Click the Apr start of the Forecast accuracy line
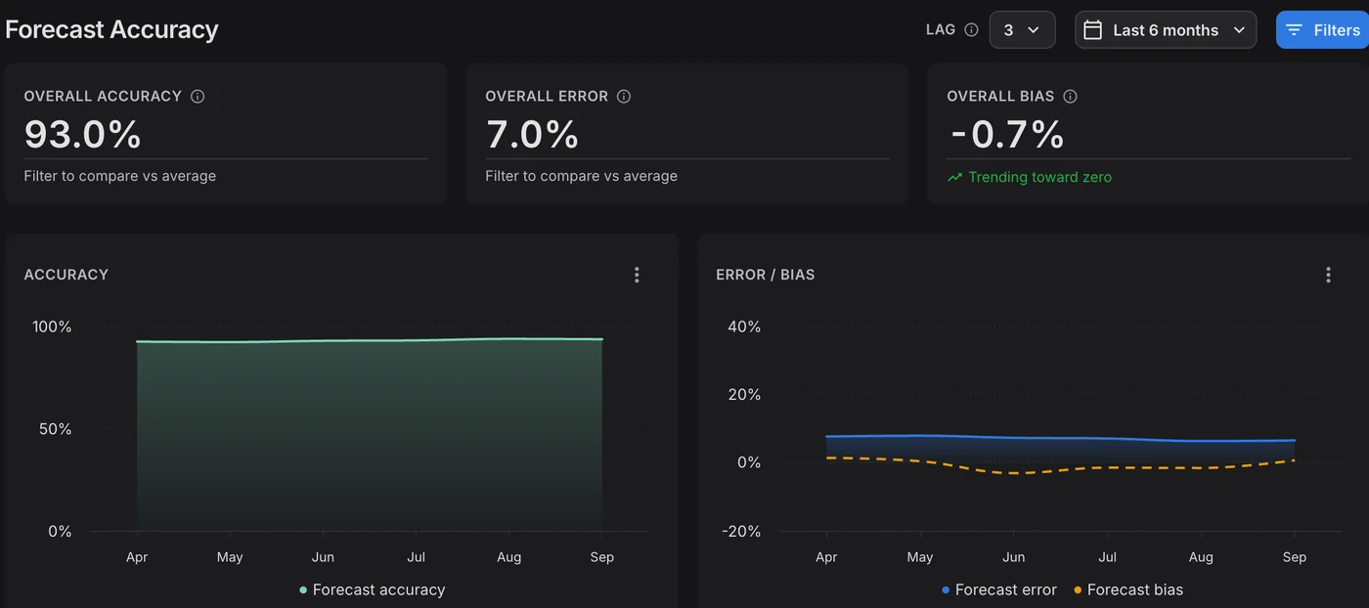Image resolution: width=1369 pixels, height=608 pixels. (137, 342)
